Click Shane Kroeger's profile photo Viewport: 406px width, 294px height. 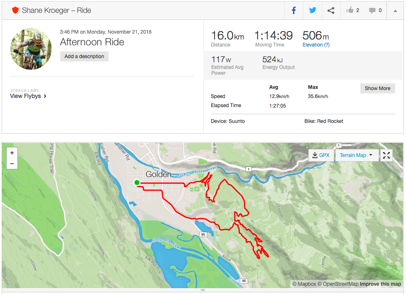click(x=31, y=49)
